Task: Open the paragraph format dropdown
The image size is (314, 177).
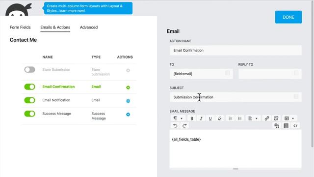Action: tap(178, 118)
